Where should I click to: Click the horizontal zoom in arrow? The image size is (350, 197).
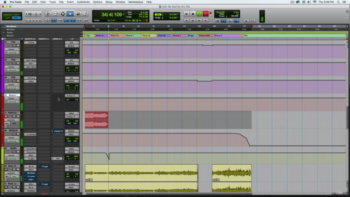(x=40, y=14)
